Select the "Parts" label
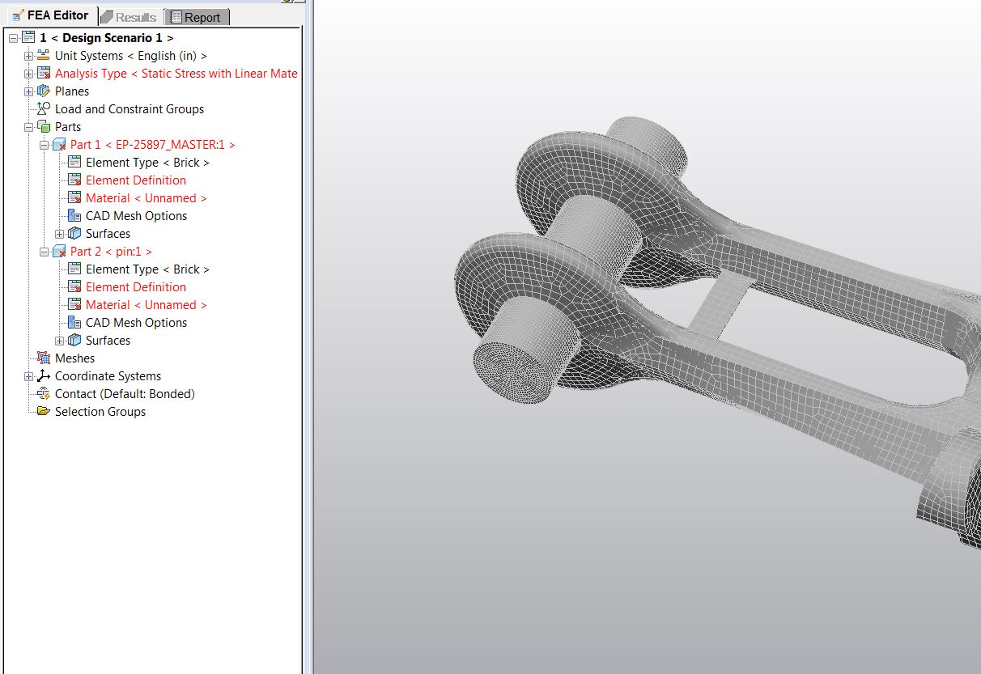Image resolution: width=981 pixels, height=674 pixels. pos(68,127)
